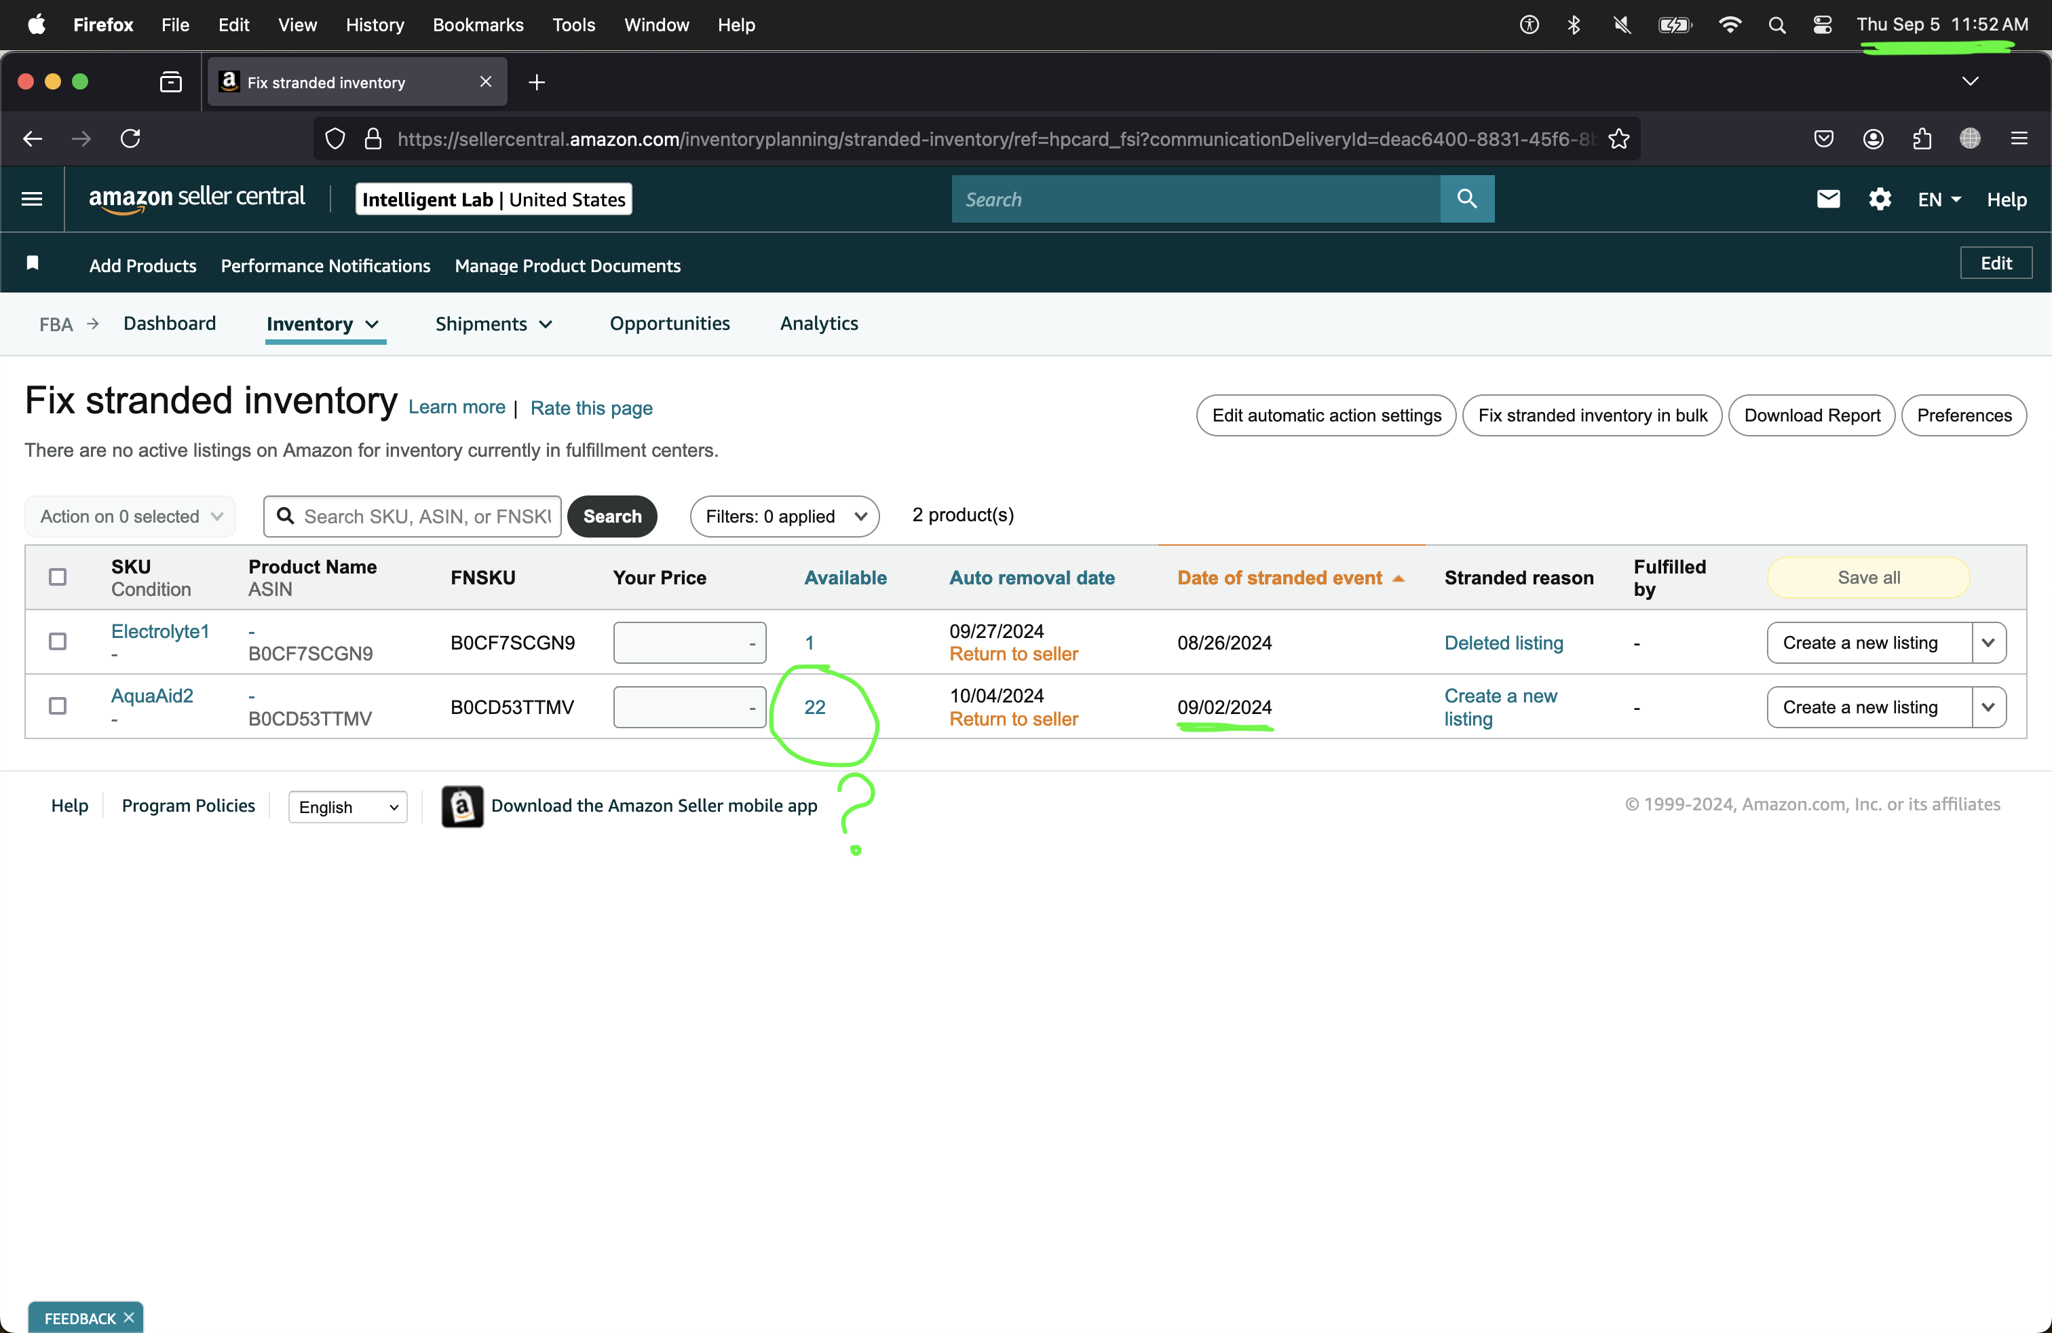Image resolution: width=2052 pixels, height=1333 pixels.
Task: Click the Amazon Seller app icon in footer
Action: (x=462, y=806)
